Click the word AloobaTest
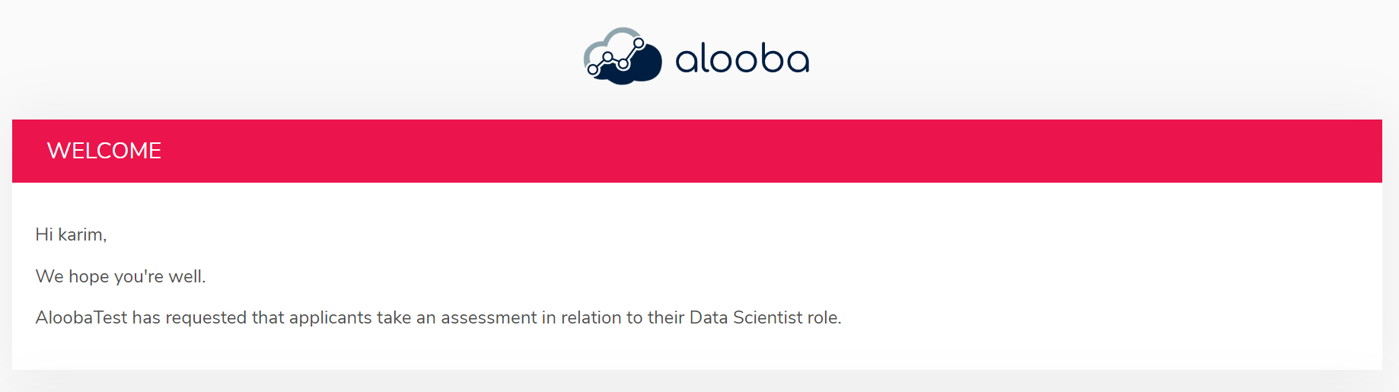Image resolution: width=1399 pixels, height=392 pixels. pyautogui.click(x=81, y=317)
